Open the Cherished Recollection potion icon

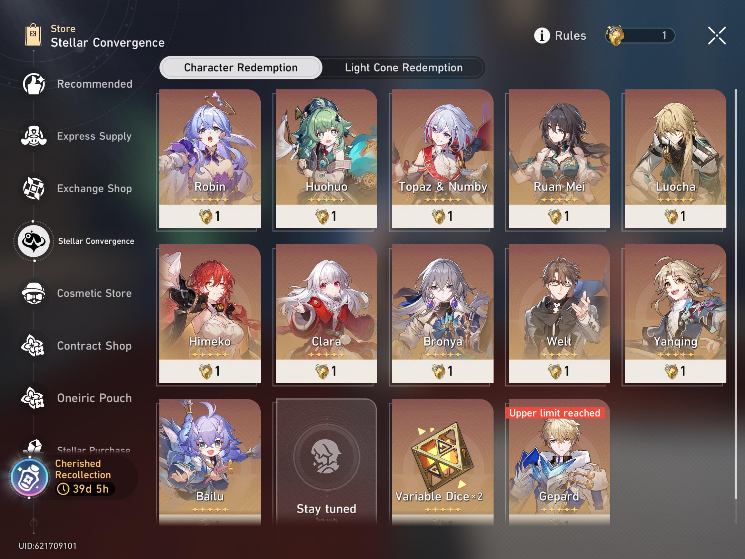coord(29,478)
